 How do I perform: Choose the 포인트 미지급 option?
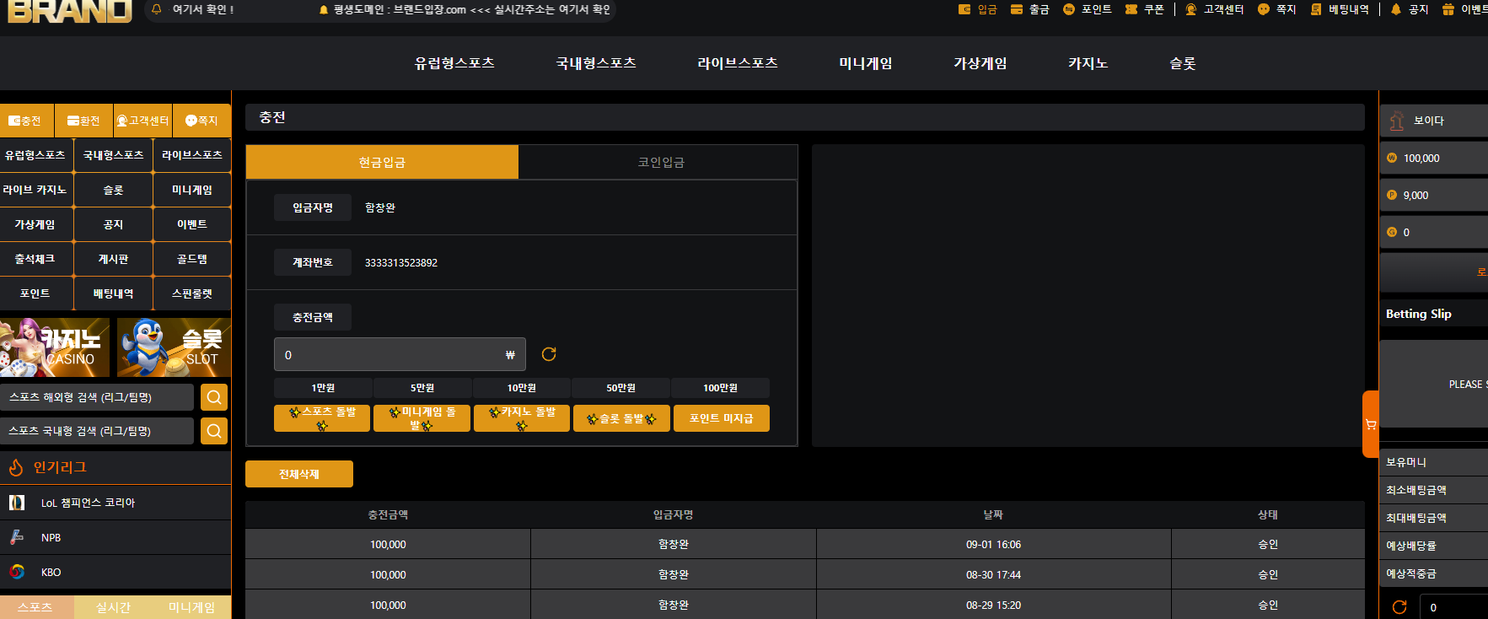pos(722,418)
